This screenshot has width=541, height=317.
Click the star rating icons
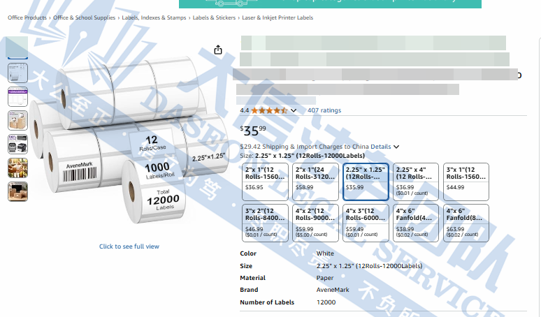tap(269, 110)
